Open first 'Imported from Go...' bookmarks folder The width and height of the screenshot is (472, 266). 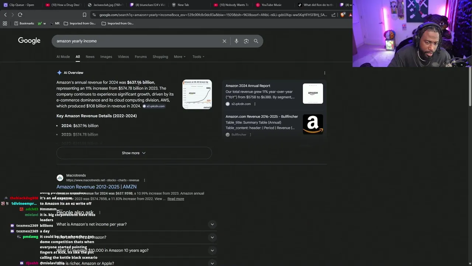[x=80, y=23]
